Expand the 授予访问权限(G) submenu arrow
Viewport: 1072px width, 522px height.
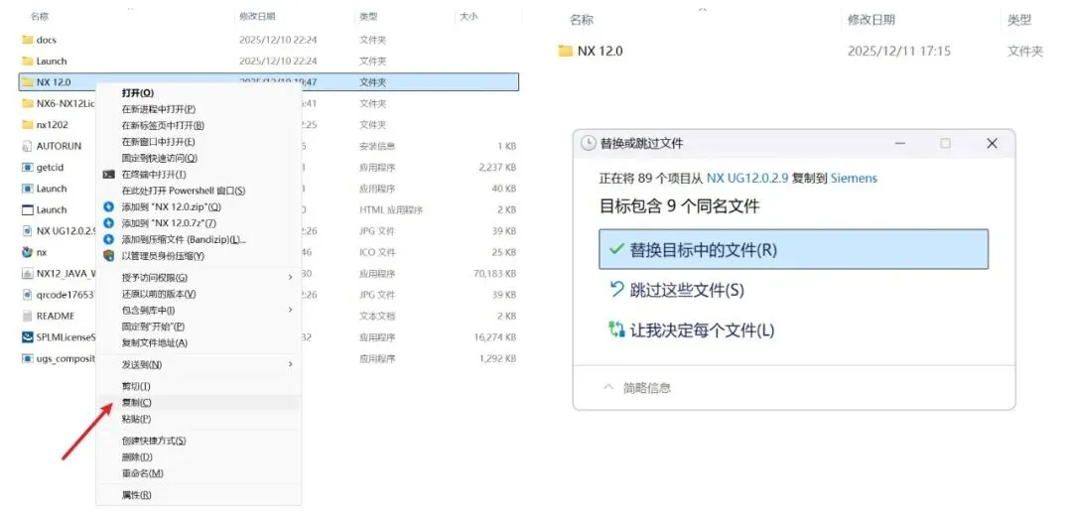point(291,278)
